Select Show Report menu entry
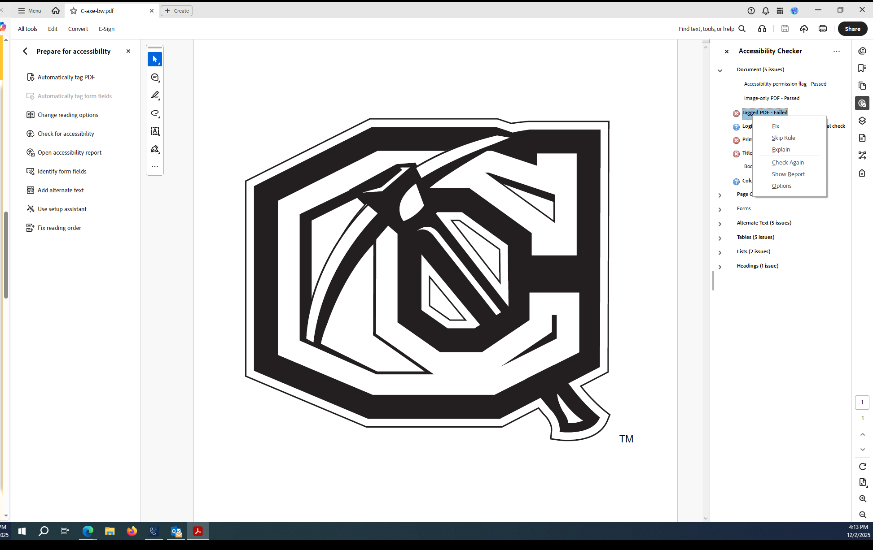Image resolution: width=873 pixels, height=550 pixels. click(x=788, y=174)
